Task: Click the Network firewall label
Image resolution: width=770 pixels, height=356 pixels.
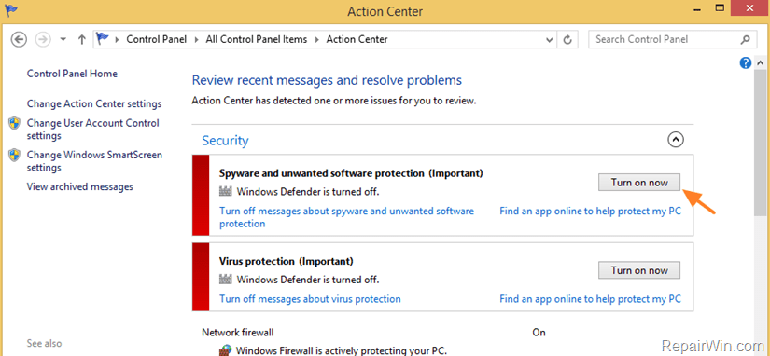Action: pyautogui.click(x=238, y=333)
